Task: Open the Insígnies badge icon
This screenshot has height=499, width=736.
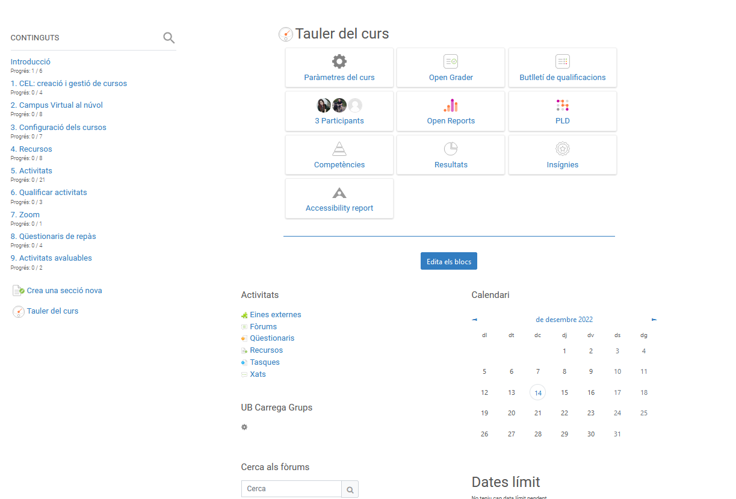Action: tap(562, 149)
